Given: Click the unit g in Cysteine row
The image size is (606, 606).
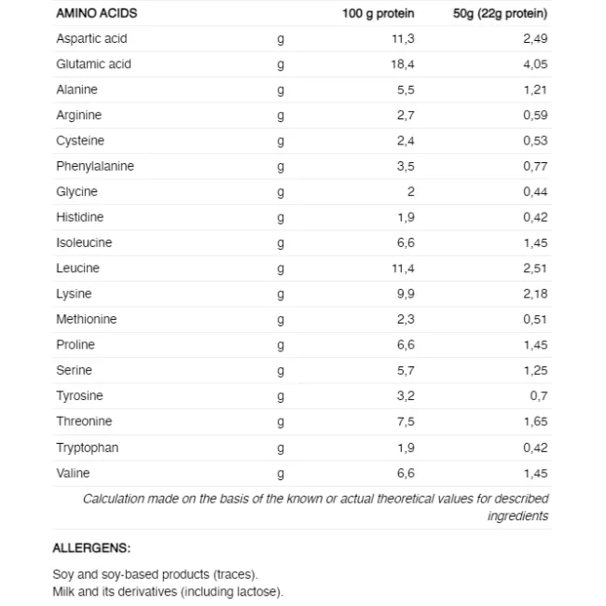Looking at the screenshot, I should tap(281, 142).
